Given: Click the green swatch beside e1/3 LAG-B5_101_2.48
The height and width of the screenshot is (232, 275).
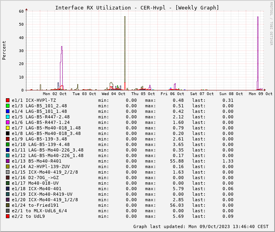Looking at the screenshot, I should click(7, 106).
